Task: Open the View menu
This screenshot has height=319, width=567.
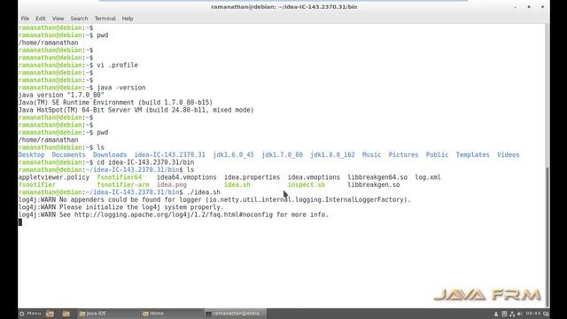Action: click(x=58, y=19)
